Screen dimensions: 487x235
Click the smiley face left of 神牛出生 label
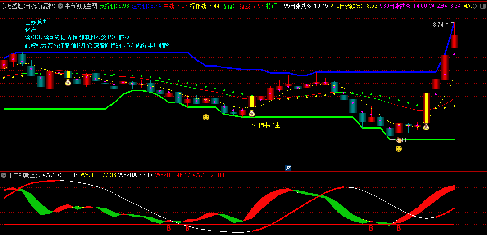tap(205, 117)
